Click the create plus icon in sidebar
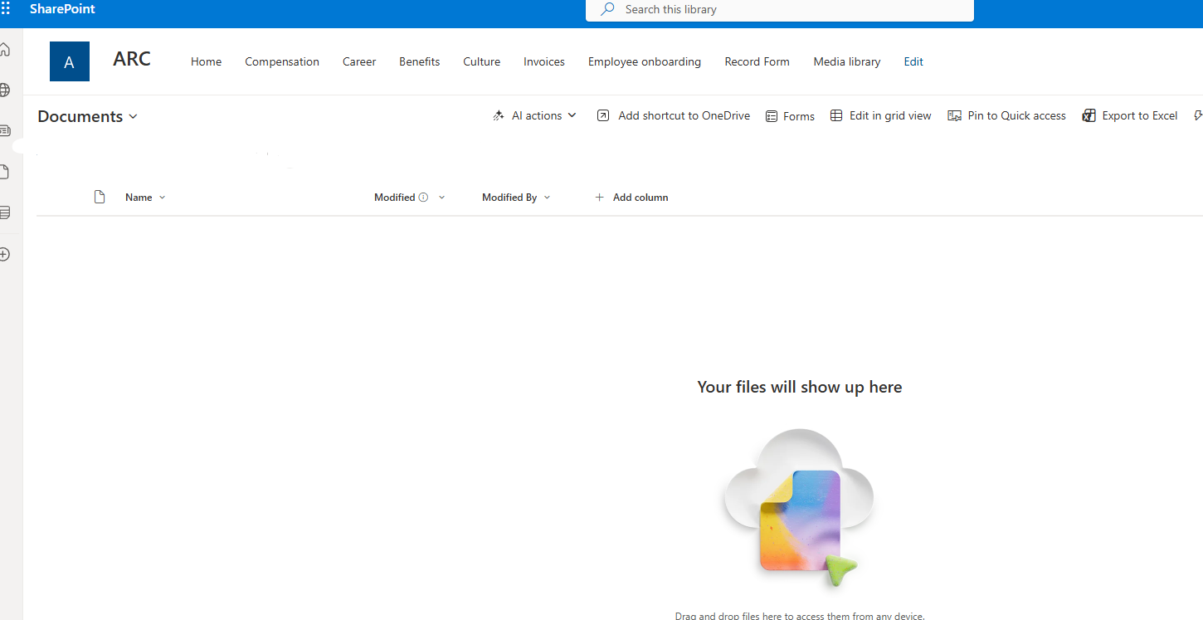The width and height of the screenshot is (1203, 620). [x=5, y=254]
